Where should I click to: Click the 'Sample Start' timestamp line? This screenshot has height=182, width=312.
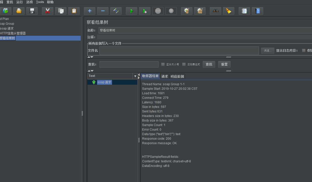click(x=170, y=89)
